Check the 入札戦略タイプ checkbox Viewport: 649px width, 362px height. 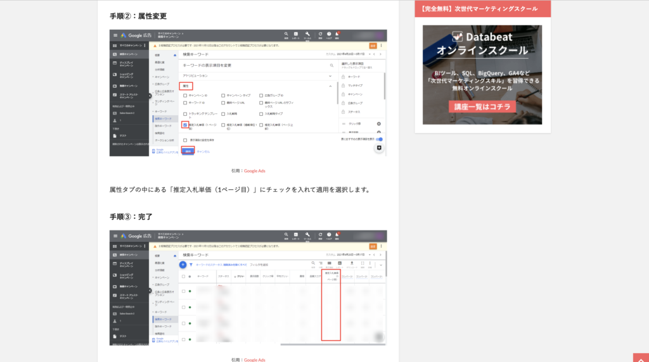(261, 114)
